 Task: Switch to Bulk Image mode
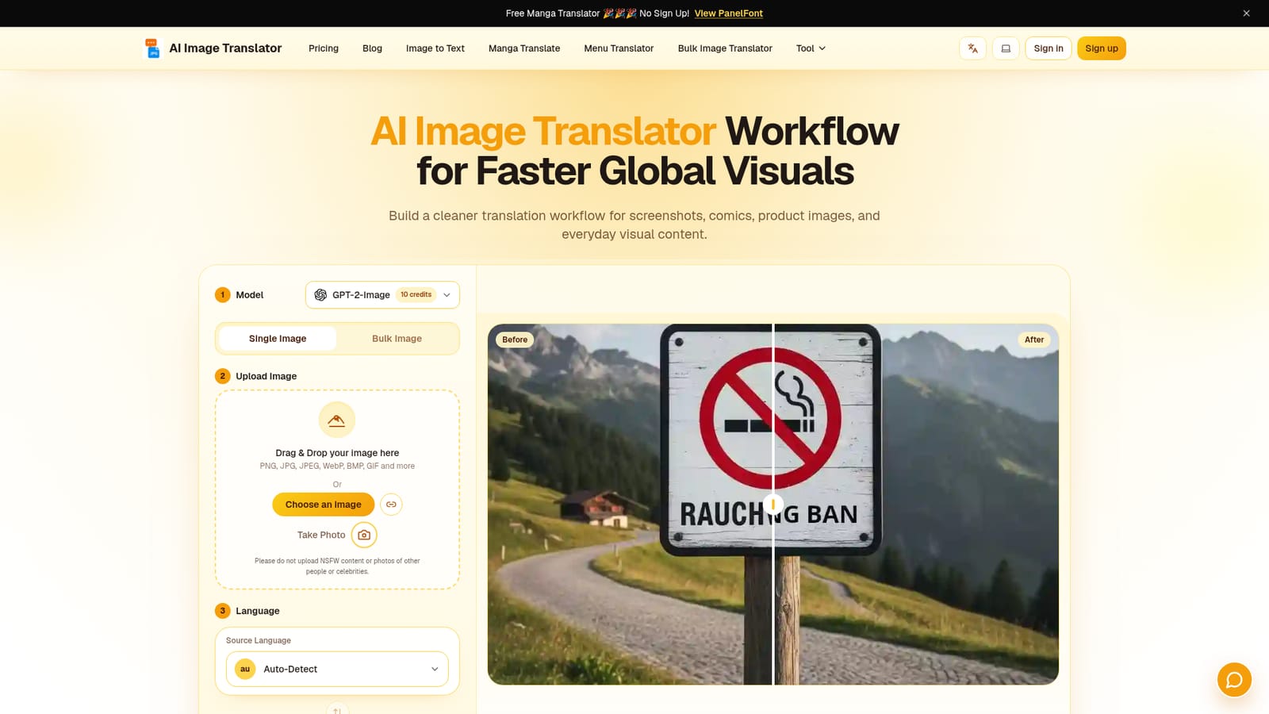coord(397,339)
